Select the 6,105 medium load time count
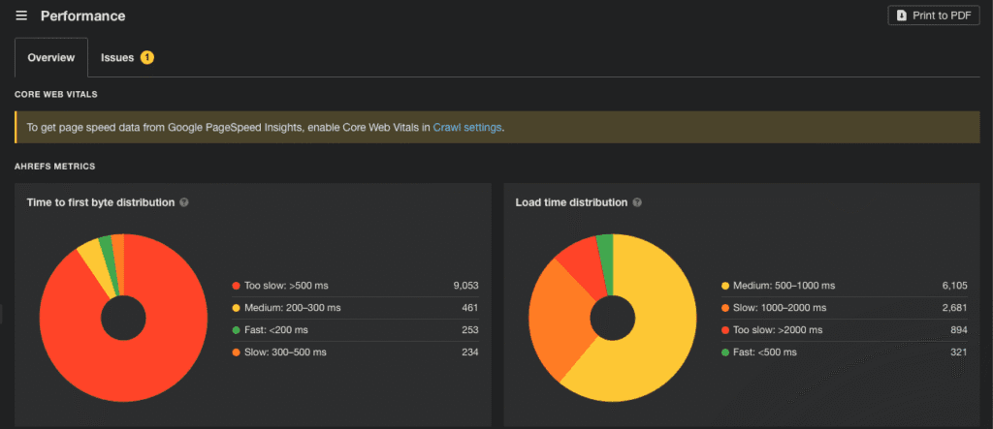The width and height of the screenshot is (993, 429). [955, 286]
